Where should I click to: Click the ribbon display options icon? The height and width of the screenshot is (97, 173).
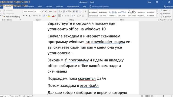click(157, 2)
